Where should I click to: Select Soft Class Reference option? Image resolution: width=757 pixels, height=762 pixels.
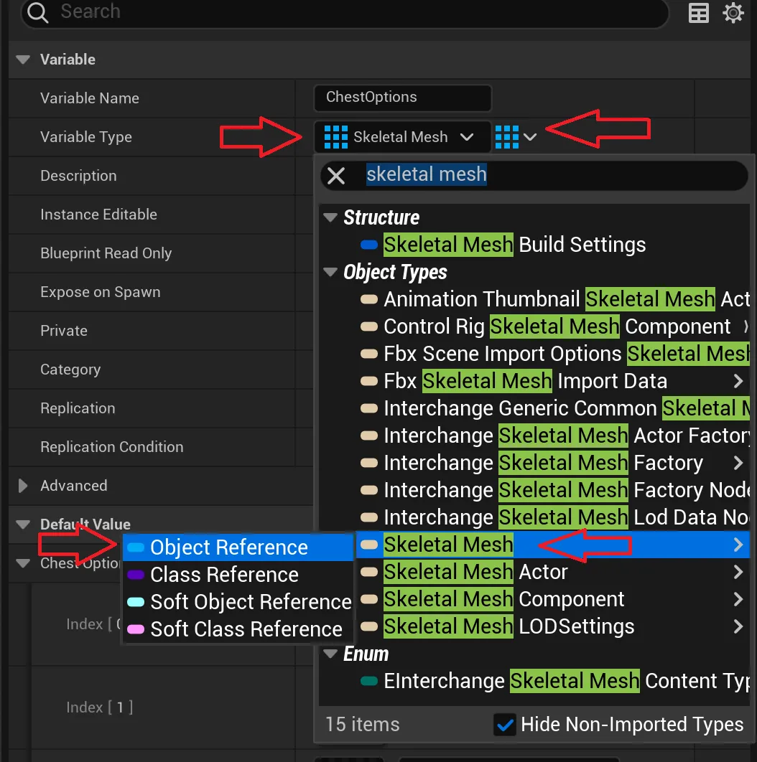click(246, 629)
